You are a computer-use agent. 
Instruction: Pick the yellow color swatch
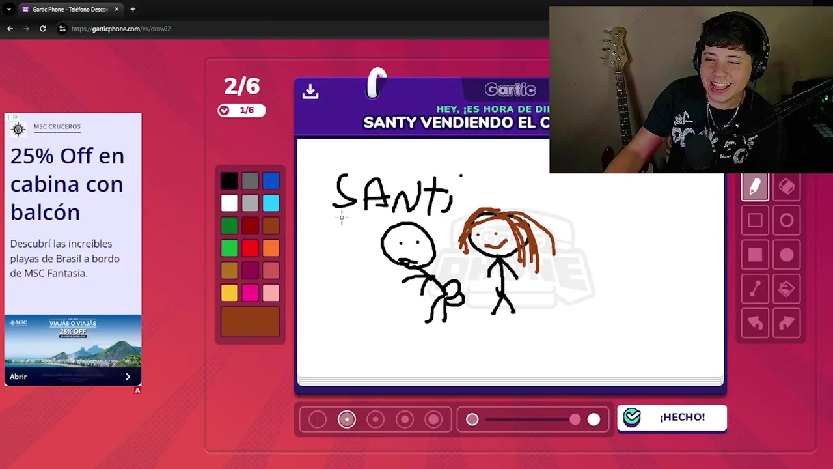point(229,293)
